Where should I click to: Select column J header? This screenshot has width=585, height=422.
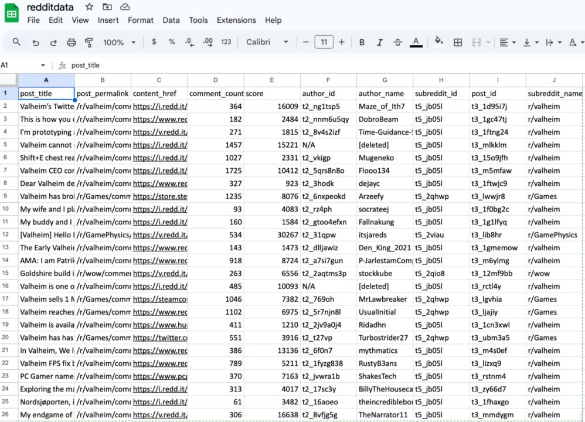pos(554,80)
